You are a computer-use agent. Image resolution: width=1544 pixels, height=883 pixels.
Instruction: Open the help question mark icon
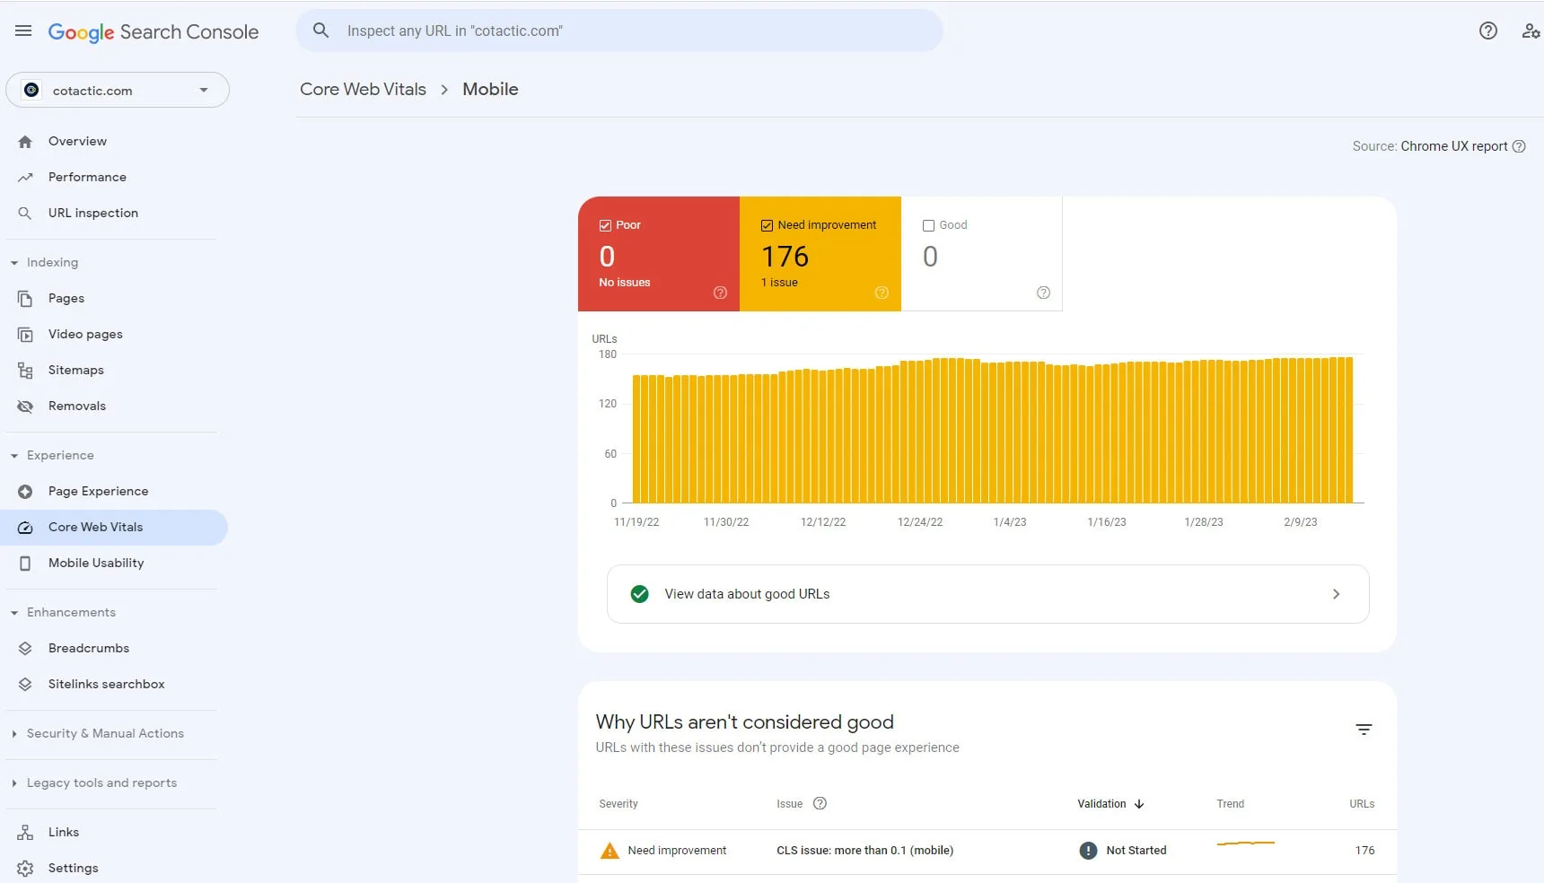[1488, 30]
